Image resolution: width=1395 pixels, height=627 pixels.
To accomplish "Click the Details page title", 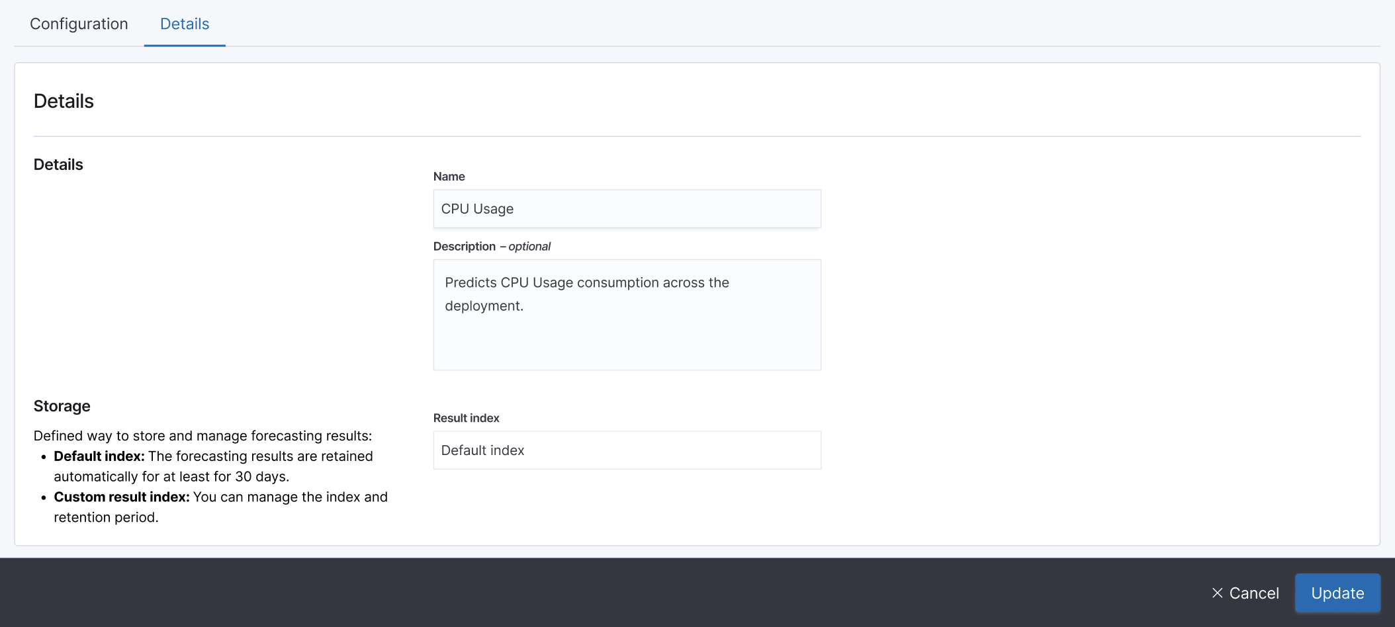I will (x=64, y=101).
